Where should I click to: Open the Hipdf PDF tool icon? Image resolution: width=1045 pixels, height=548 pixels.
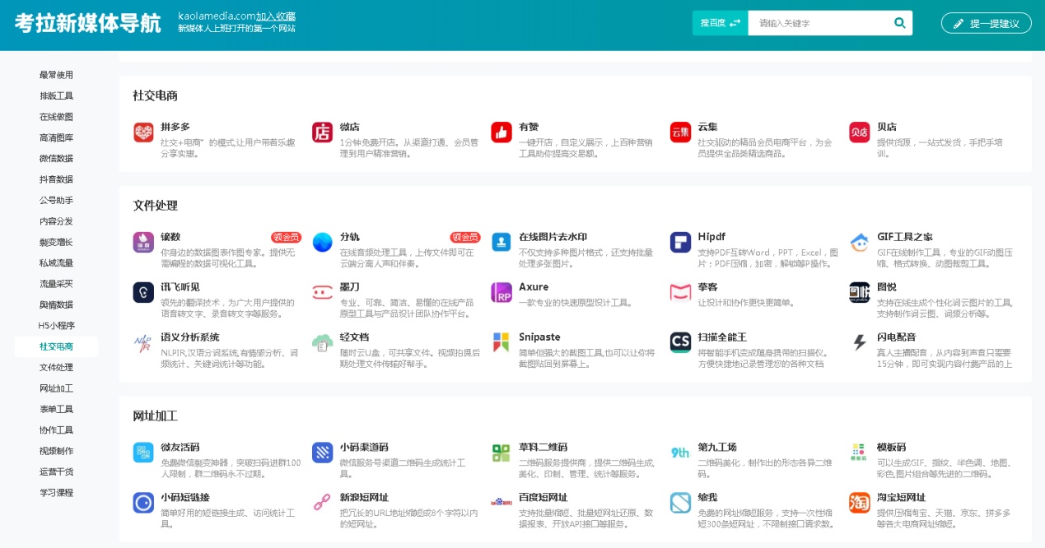pos(680,242)
